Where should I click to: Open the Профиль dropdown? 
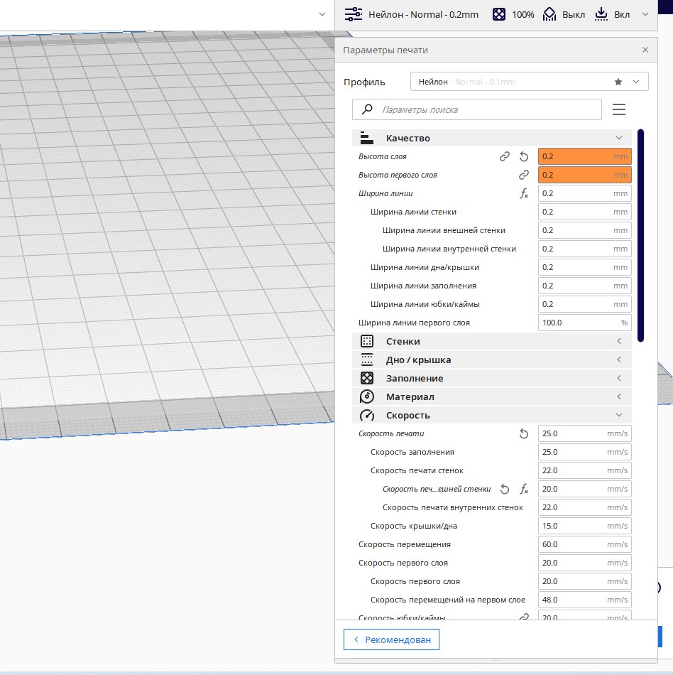tap(529, 82)
